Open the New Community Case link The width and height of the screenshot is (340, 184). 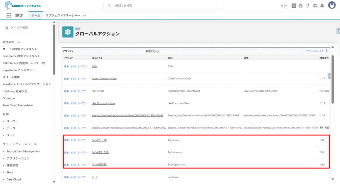103,103
